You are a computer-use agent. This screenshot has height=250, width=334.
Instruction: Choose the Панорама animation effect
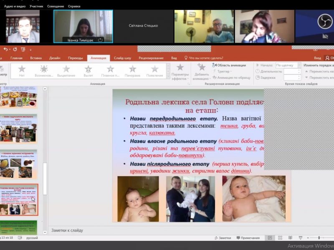point(132,70)
